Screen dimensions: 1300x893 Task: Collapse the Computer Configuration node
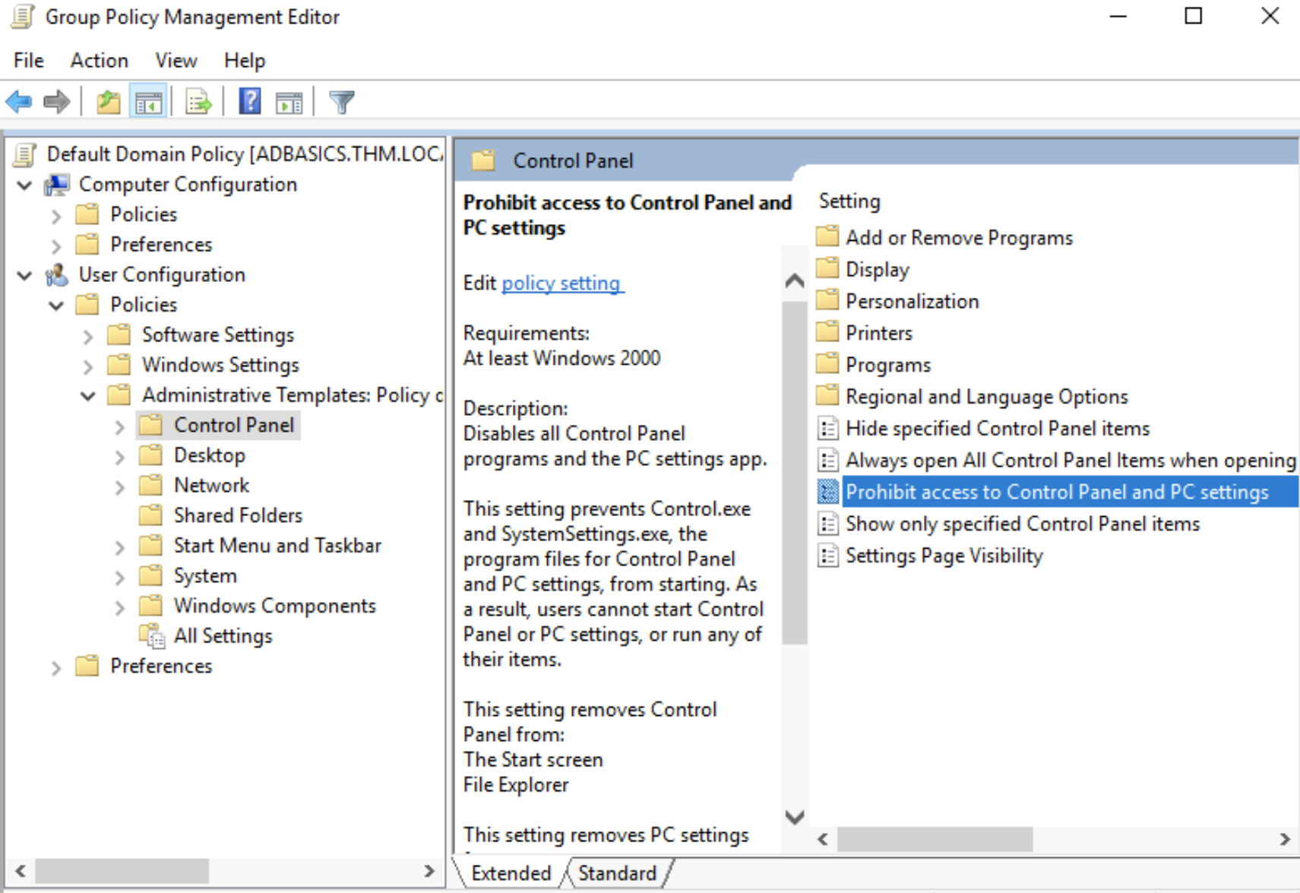(25, 185)
